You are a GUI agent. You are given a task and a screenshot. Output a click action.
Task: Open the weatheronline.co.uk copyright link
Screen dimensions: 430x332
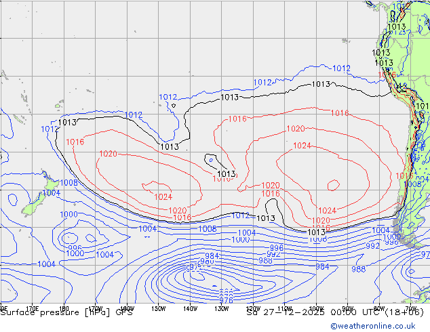coord(372,326)
